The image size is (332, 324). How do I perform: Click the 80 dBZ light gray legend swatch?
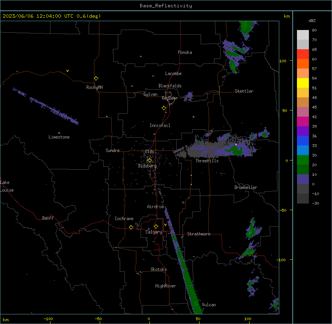pos(303,35)
